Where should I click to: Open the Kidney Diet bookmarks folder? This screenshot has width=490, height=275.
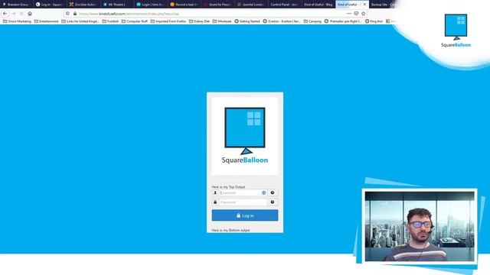pyautogui.click(x=199, y=21)
